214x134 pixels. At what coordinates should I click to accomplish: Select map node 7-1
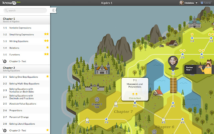coord(135,103)
